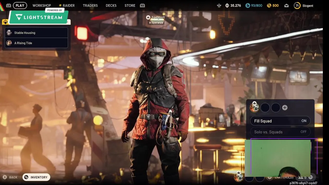Select the Stable Housing quest
Viewport: 329px width, 185px height.
tap(36, 33)
